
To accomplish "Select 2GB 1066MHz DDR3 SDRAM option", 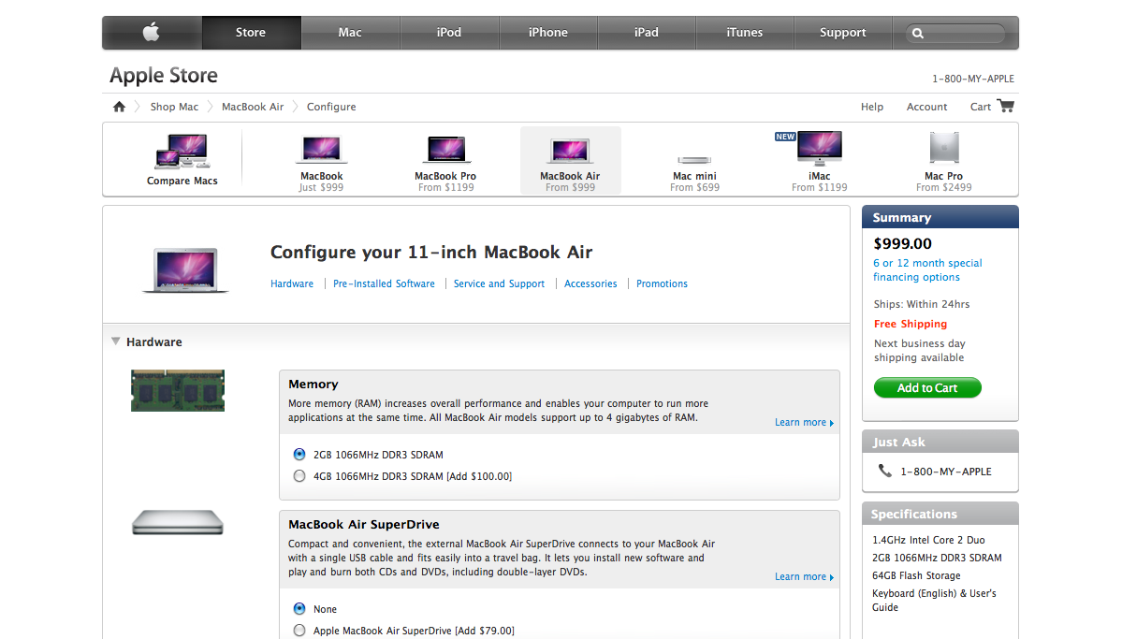I will click(x=299, y=455).
